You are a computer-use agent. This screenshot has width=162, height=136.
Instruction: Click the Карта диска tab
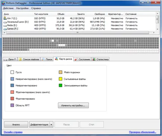click(x=63, y=59)
